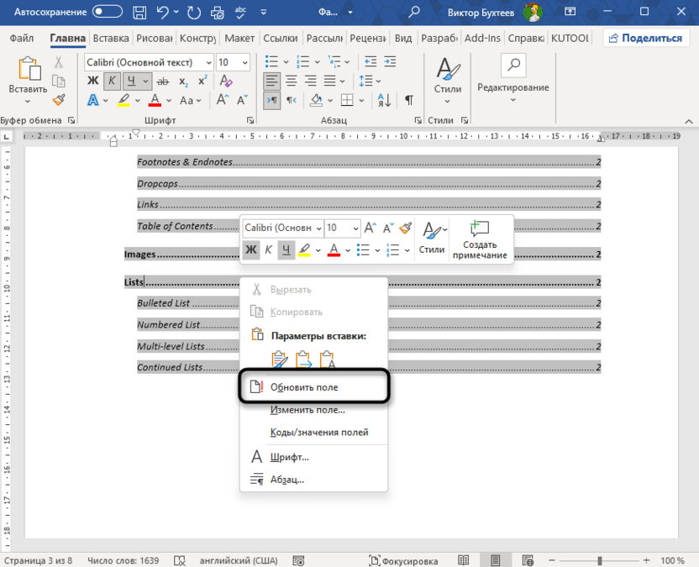The height and width of the screenshot is (567, 699).
Task: Click the Редактирование search icon
Action: click(512, 64)
